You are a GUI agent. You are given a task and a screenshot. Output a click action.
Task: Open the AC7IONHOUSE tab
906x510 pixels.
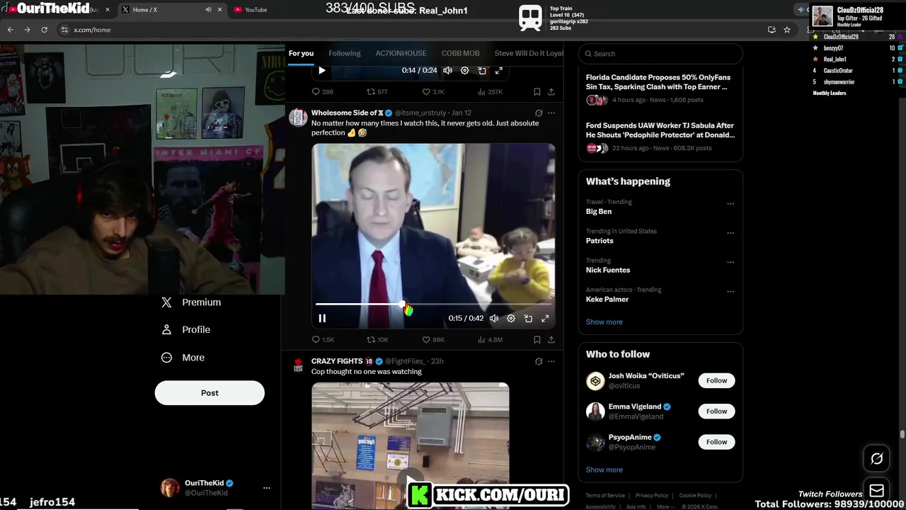coord(401,53)
